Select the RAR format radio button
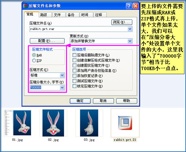186x152 pixels. coord(34,55)
